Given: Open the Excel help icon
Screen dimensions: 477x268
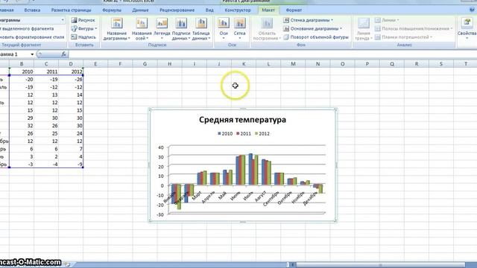Looking at the screenshot, I should tap(472, 10).
